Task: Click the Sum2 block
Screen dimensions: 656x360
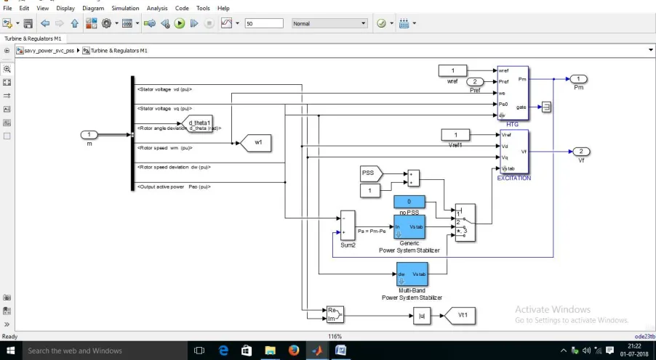Action: click(348, 226)
